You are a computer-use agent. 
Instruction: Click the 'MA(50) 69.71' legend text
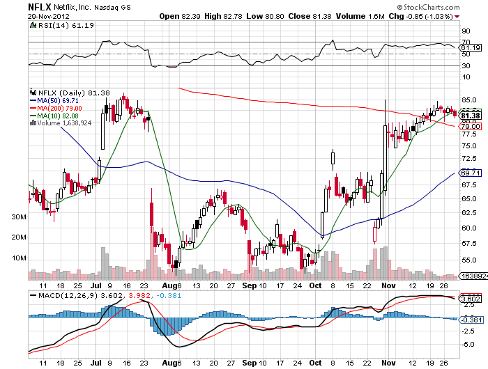coord(58,101)
